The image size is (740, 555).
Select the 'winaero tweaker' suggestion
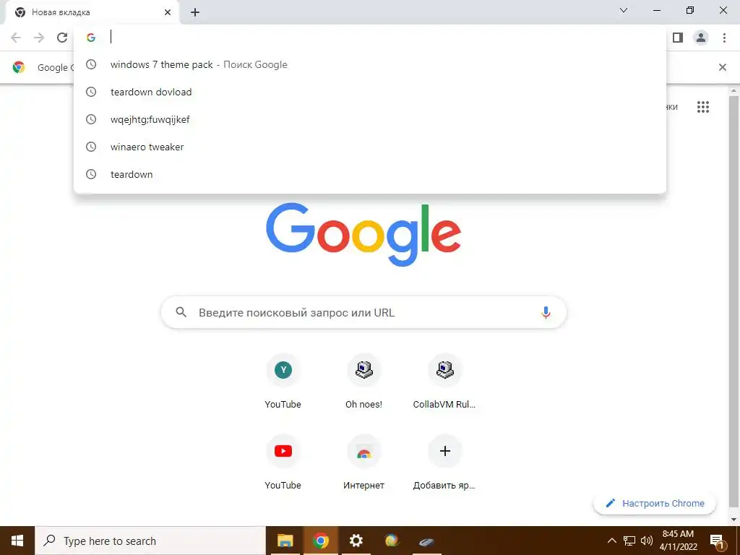click(370, 147)
